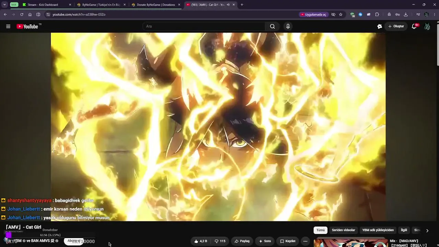439x247 pixels.
Task: Reload the YouTube page
Action: click(22, 14)
